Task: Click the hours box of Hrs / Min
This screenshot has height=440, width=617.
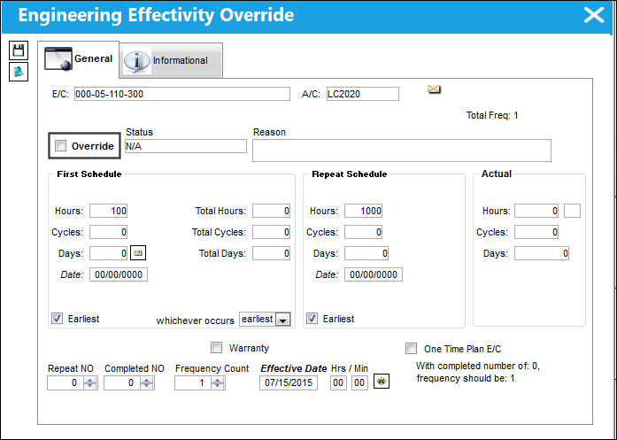Action: pos(338,382)
